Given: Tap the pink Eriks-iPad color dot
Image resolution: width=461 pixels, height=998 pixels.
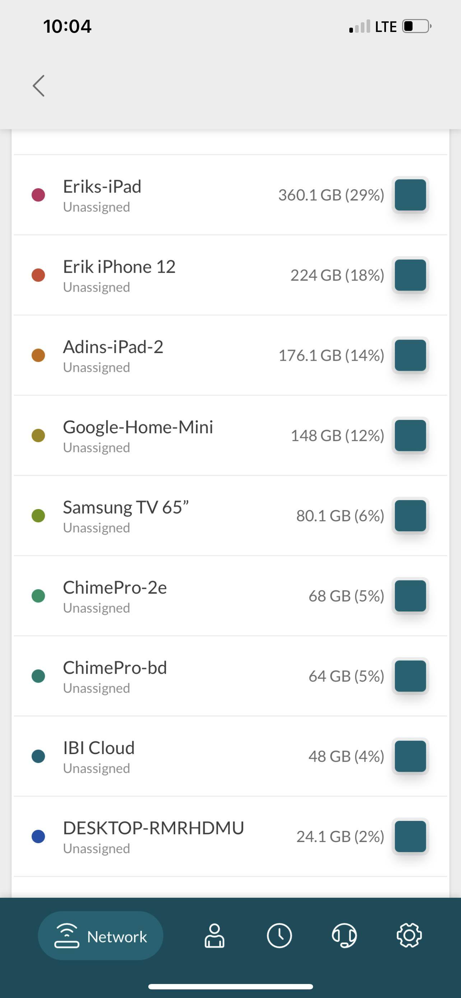Looking at the screenshot, I should coord(38,195).
